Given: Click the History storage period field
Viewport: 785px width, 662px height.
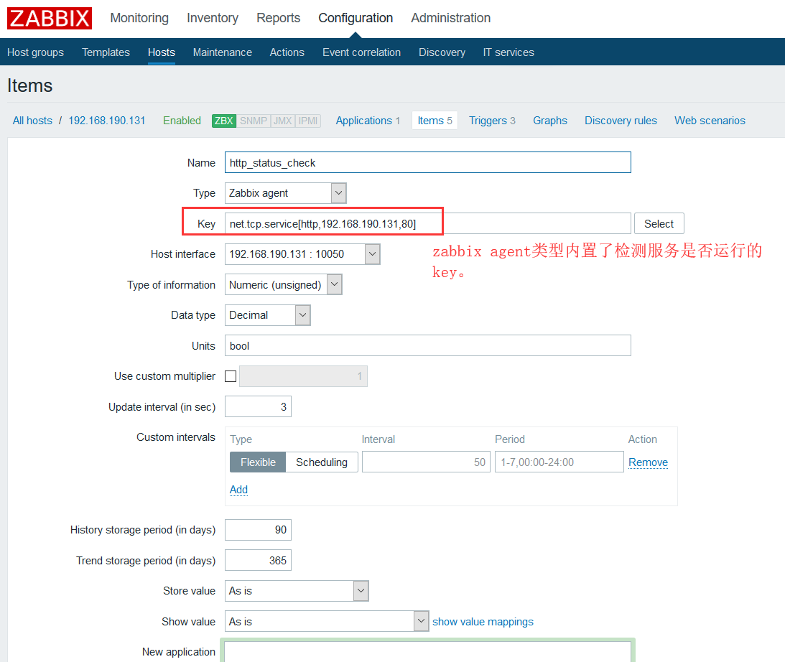Looking at the screenshot, I should click(x=258, y=530).
